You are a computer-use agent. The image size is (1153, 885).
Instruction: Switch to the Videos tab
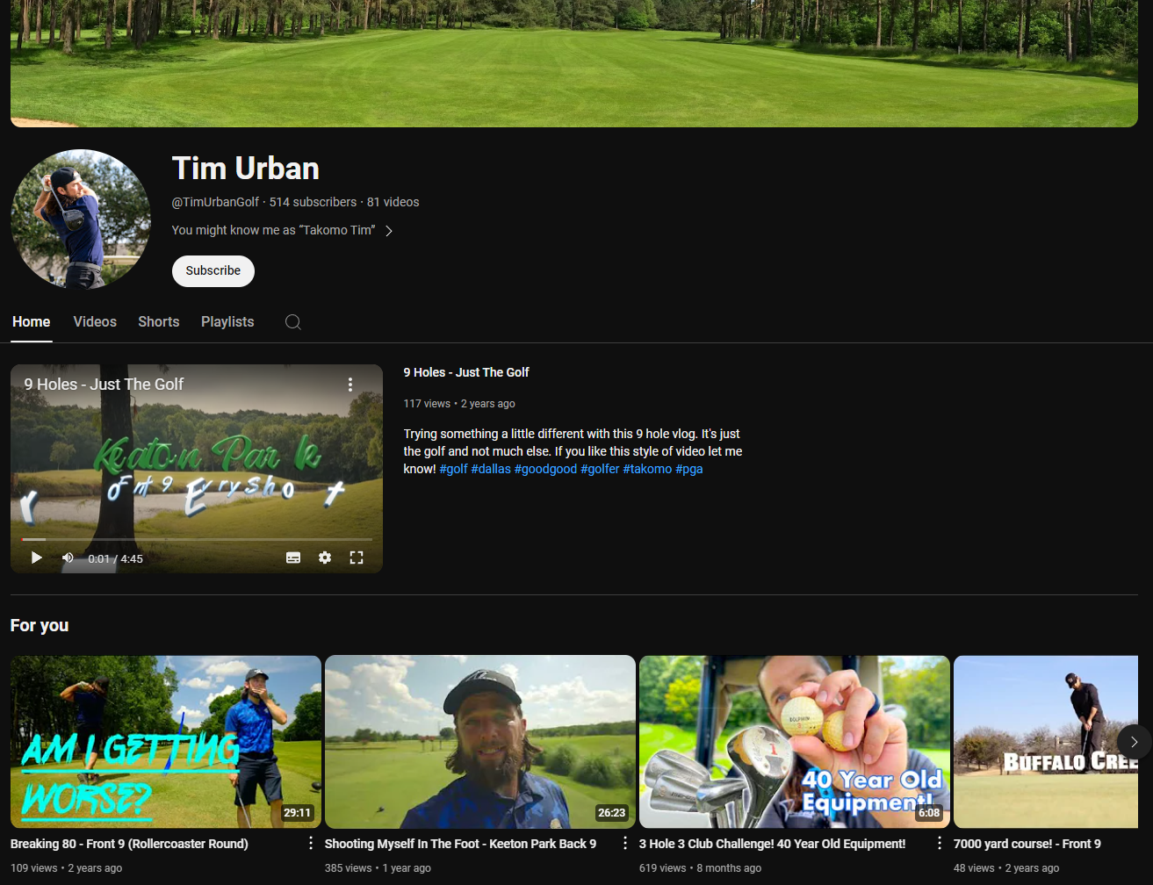click(95, 322)
